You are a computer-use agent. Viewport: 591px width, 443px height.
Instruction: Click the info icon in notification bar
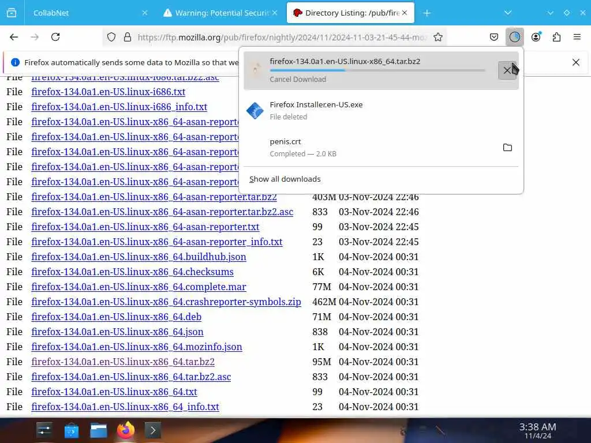(16, 62)
